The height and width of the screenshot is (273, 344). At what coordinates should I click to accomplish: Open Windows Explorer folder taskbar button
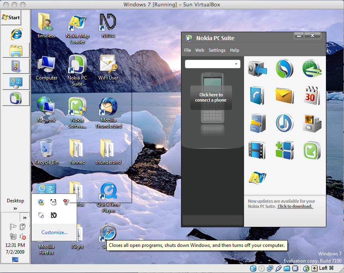[16, 50]
